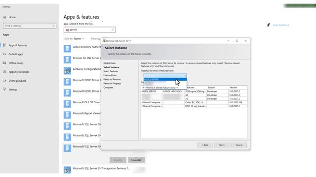Image resolution: width=316 pixels, height=177 pixels.
Task: Click Next in the removal wizard
Action: click(x=222, y=145)
